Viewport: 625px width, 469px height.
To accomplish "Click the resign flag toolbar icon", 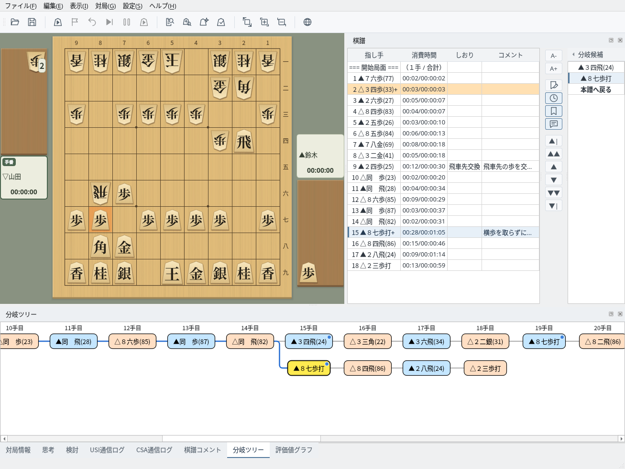I will pyautogui.click(x=75, y=22).
